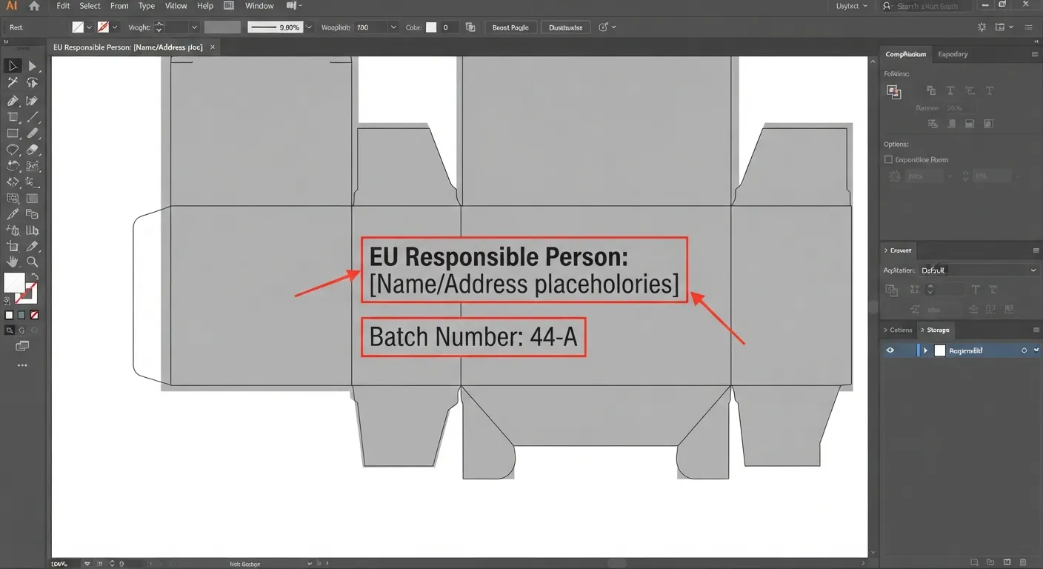Image resolution: width=1043 pixels, height=569 pixels.
Task: Select the Blend tool
Action: click(32, 214)
